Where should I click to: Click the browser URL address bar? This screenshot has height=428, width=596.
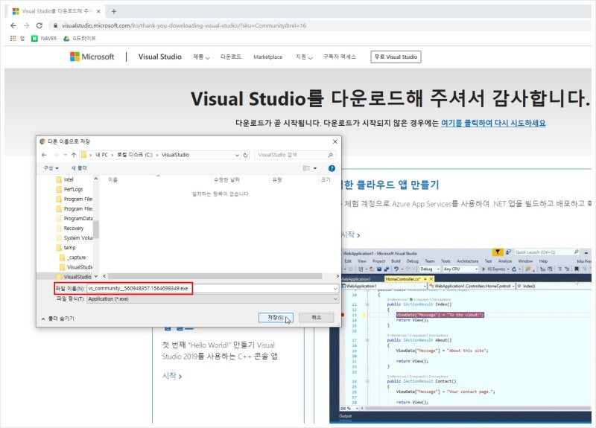[x=320, y=25]
